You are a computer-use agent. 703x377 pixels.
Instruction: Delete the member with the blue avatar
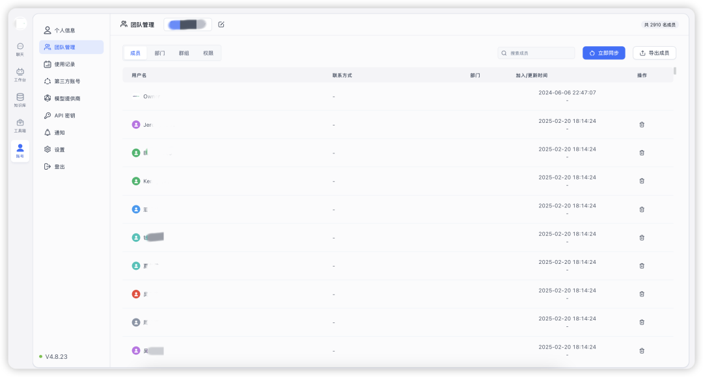[642, 209]
